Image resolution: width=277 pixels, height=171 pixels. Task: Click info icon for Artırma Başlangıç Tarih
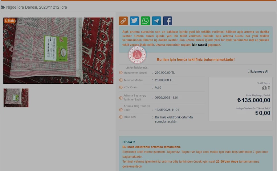pyautogui.click(x=121, y=98)
